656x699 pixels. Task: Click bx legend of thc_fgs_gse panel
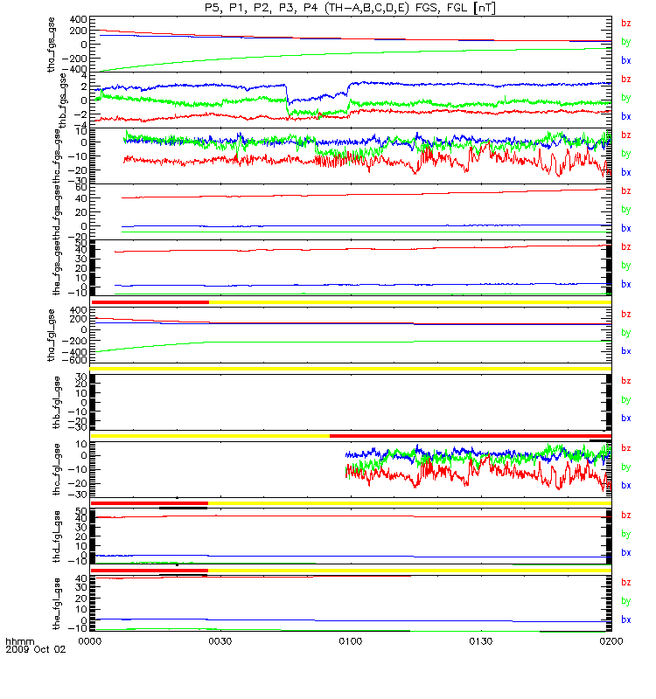point(626,172)
